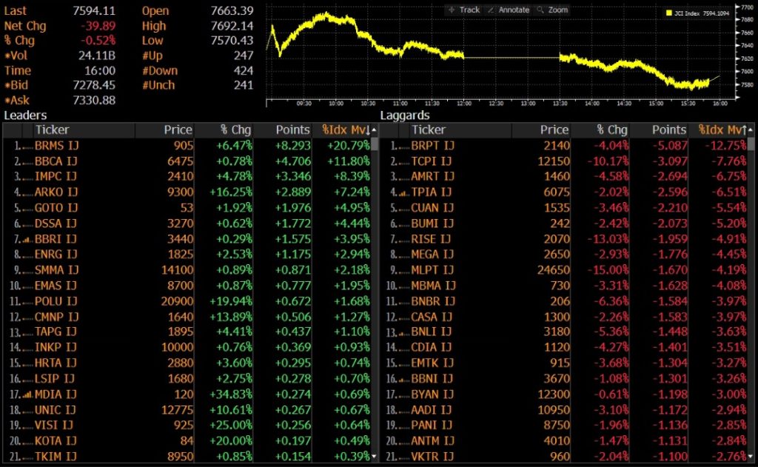Open the BRPT IJ ticker in Laggards
The width and height of the screenshot is (758, 467).
click(x=431, y=146)
